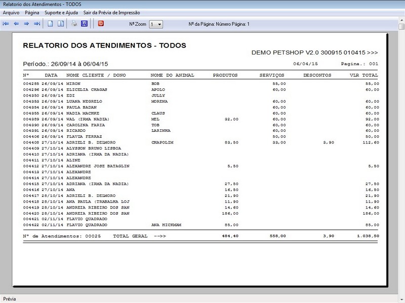The width and height of the screenshot is (405, 303).
Task: Go to next page arrow icon
Action: click(x=26, y=24)
